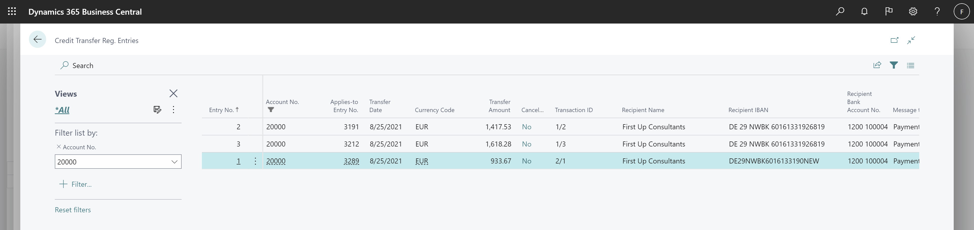The image size is (974, 230).
Task: Click transaction ID 1/2 cell
Action: 561,127
